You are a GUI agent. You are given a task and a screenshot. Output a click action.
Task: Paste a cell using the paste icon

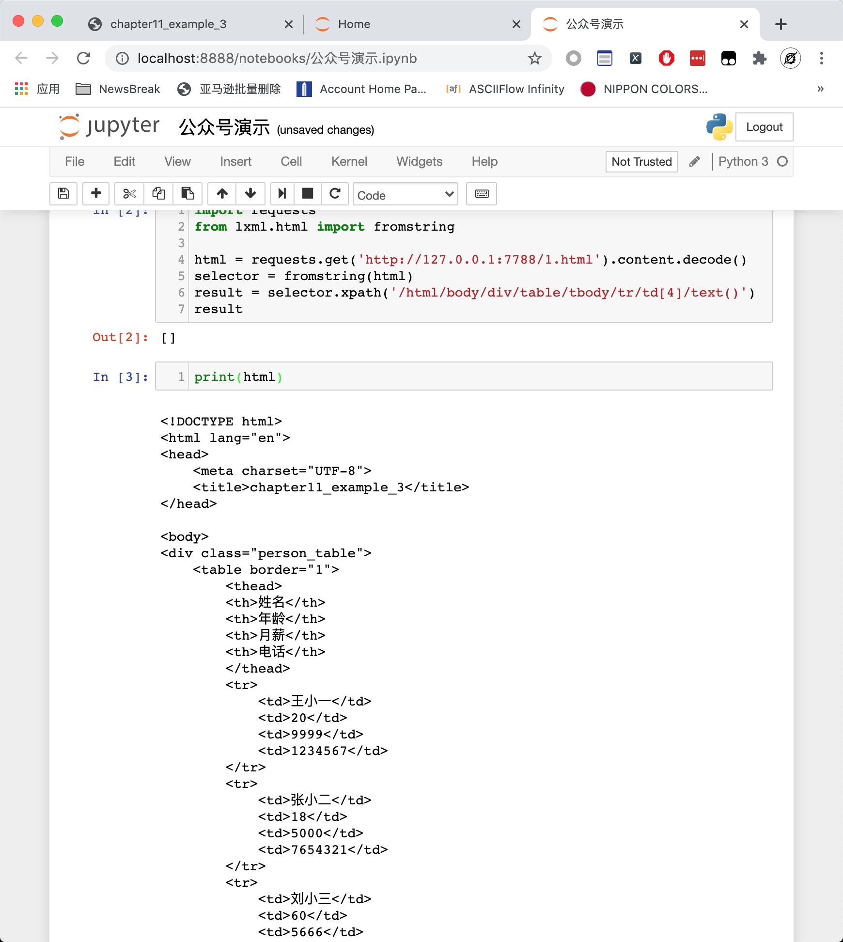(x=187, y=194)
